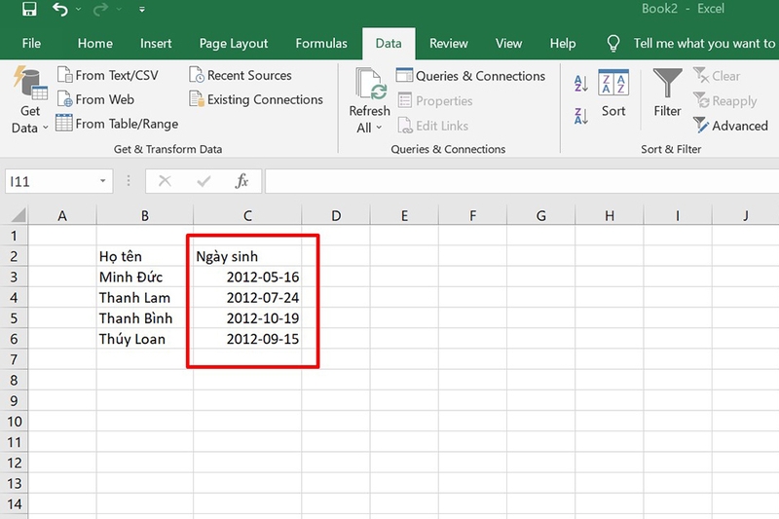Reapply the filter

[724, 101]
